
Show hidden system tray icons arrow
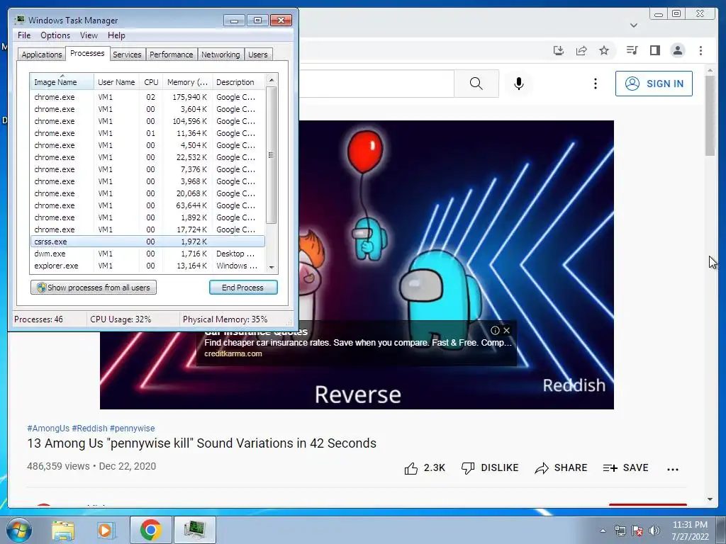coord(603,531)
